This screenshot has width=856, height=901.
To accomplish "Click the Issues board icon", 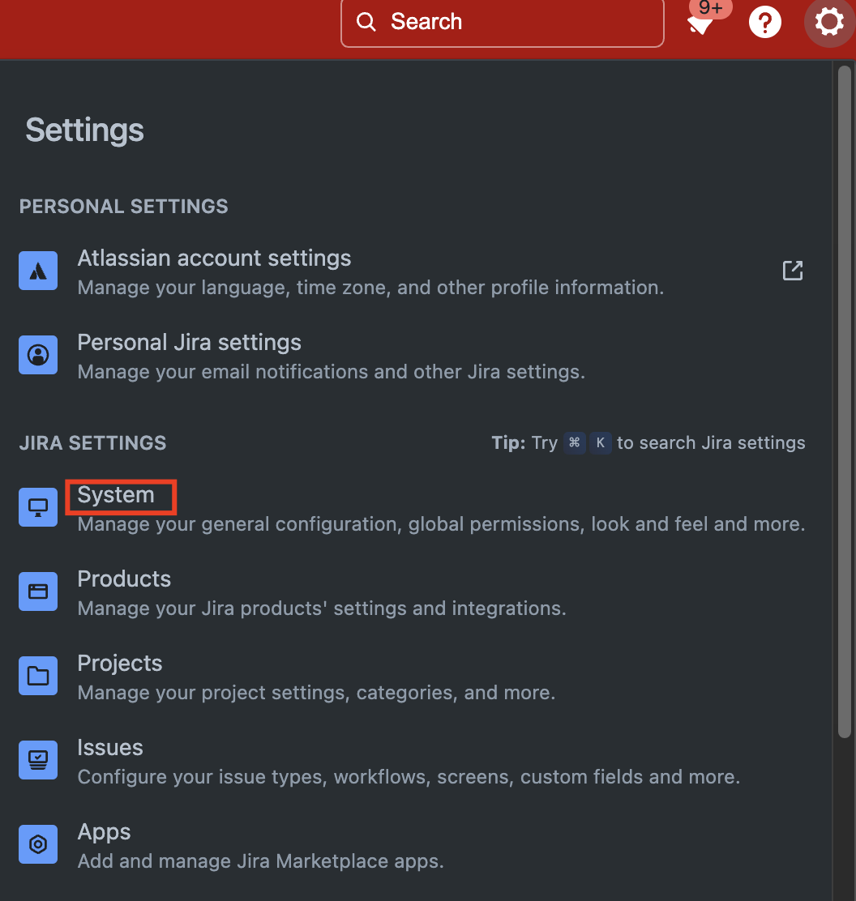I will (x=38, y=759).
